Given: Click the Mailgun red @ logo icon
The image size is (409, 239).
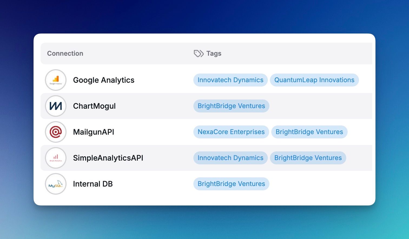Looking at the screenshot, I should (56, 132).
